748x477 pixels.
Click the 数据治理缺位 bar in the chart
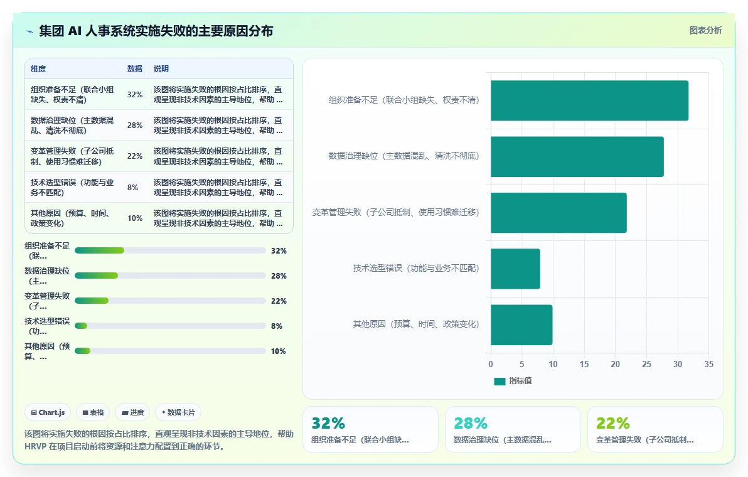[577, 157]
